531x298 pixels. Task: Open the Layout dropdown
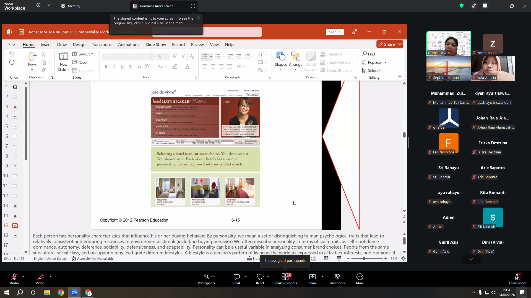pyautogui.click(x=82, y=54)
